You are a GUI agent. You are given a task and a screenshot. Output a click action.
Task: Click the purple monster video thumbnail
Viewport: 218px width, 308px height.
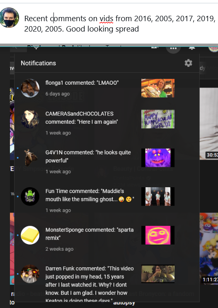[158, 158]
